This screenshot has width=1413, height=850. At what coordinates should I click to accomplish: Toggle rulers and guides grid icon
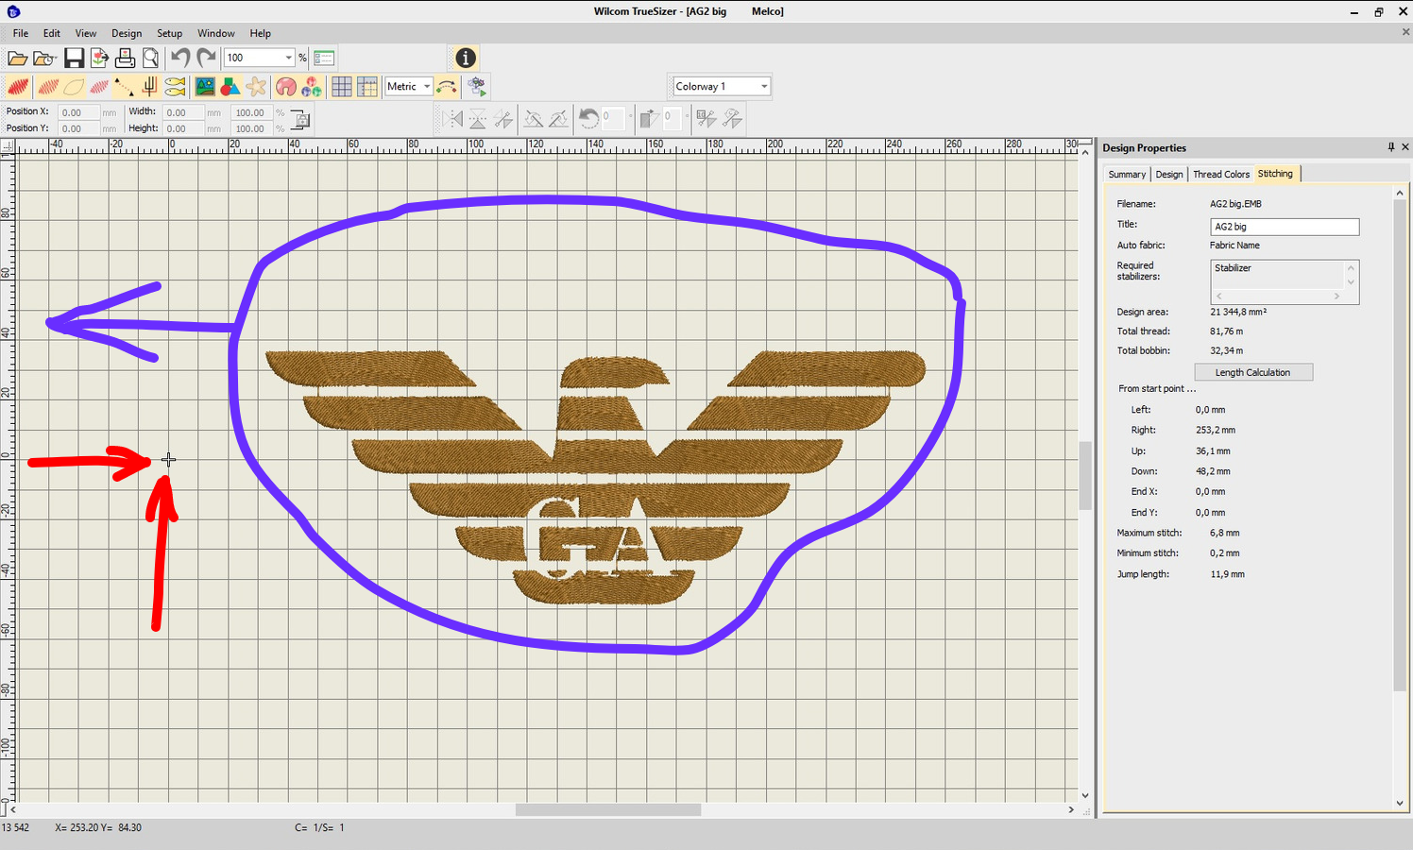[x=367, y=87]
